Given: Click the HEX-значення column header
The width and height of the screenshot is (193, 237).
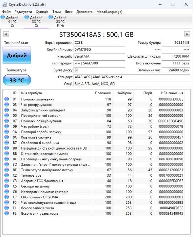Looking at the screenshot, I should pyautogui.click(x=169, y=93).
